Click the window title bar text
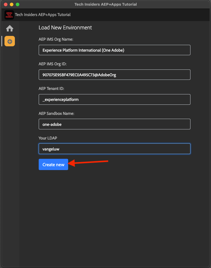This screenshot has width=211, height=268. pyautogui.click(x=105, y=4)
